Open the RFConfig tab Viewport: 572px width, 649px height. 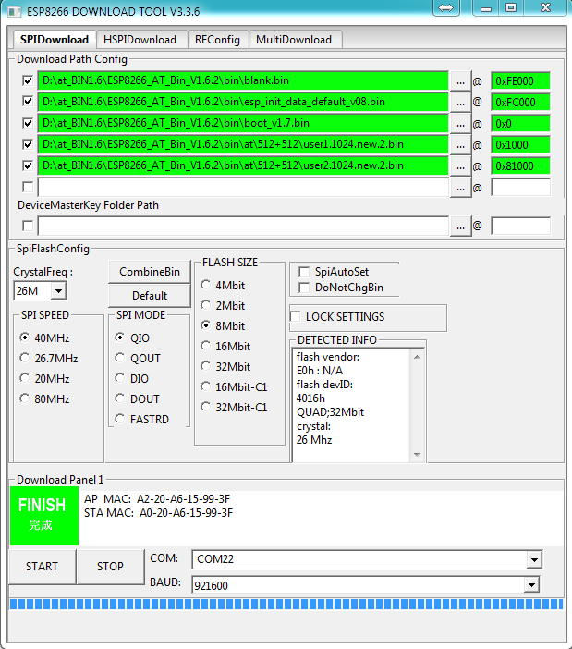(217, 40)
